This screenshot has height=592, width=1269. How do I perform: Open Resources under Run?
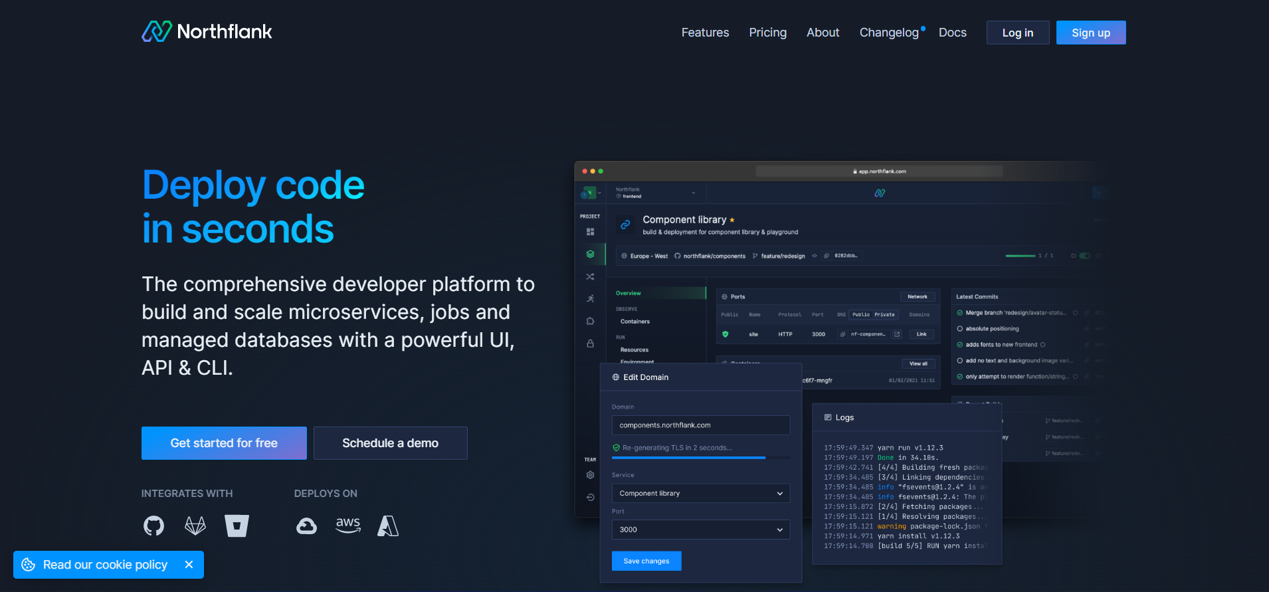(x=634, y=350)
